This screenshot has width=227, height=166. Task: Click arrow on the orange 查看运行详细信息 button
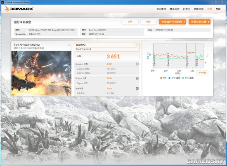pyautogui.click(x=184, y=22)
